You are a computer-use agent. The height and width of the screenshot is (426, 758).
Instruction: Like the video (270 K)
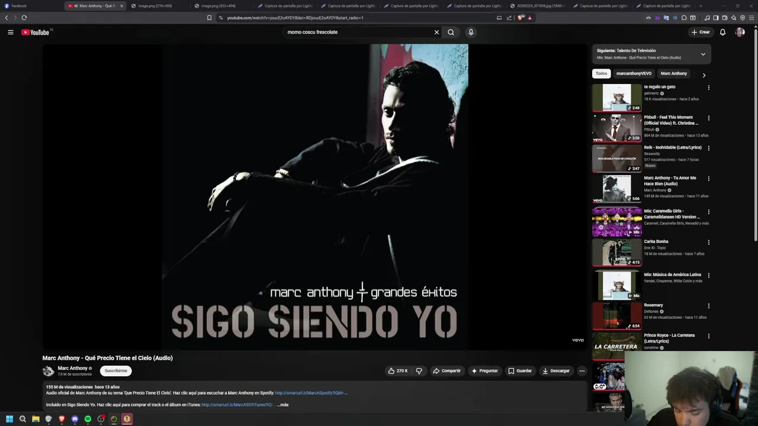click(x=397, y=371)
